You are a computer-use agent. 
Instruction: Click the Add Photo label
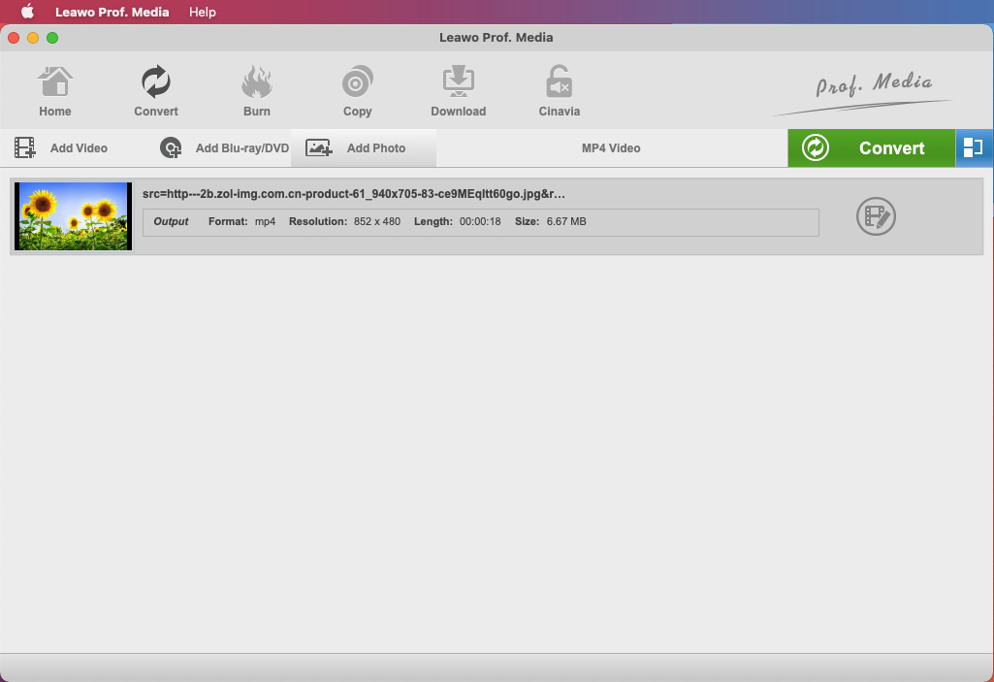376,147
